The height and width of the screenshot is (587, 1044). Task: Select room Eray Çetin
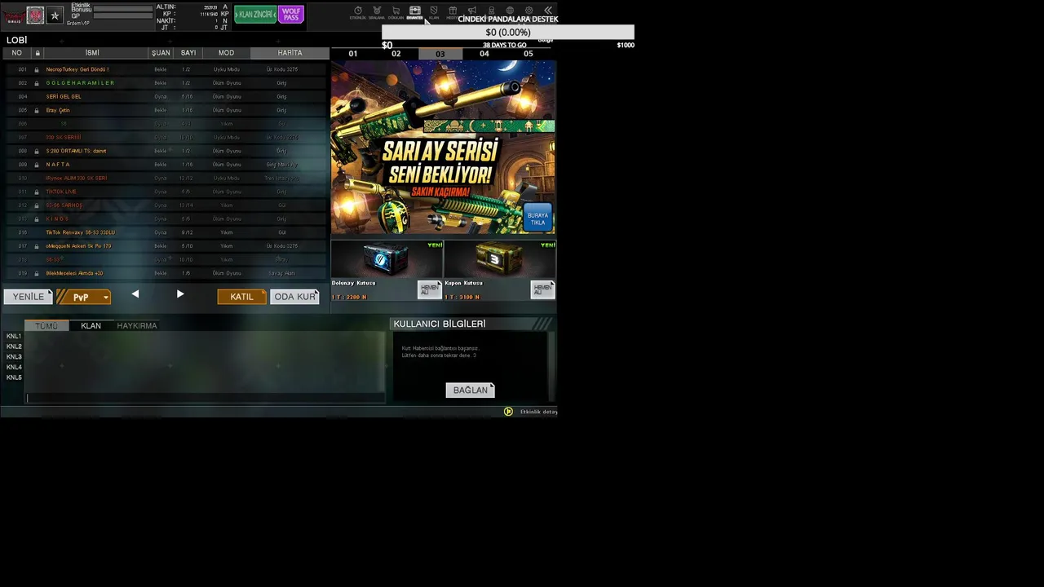tap(166, 110)
